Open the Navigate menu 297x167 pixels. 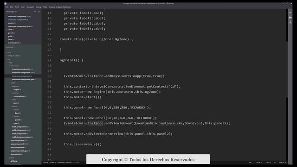pyautogui.click(x=30, y=7)
